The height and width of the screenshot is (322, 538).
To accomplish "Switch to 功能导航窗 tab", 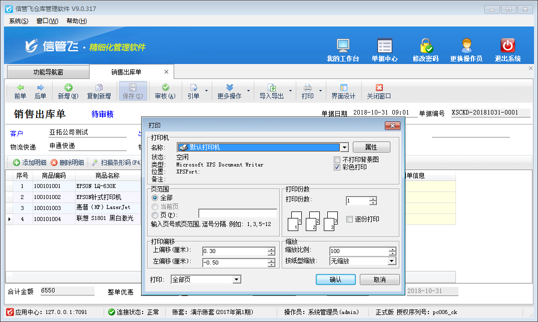I will [48, 72].
